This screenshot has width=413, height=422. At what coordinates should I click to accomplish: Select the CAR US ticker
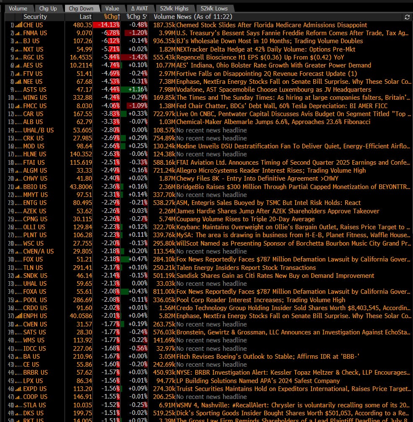pyautogui.click(x=33, y=114)
